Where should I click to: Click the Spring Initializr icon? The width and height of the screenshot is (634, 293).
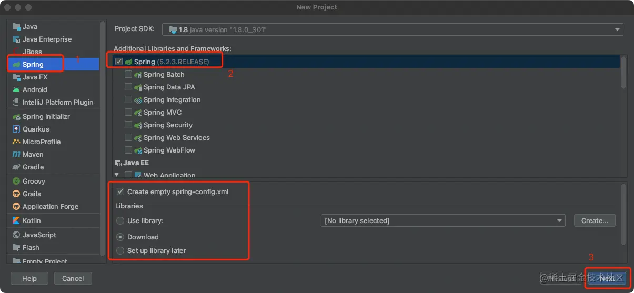[x=16, y=117]
